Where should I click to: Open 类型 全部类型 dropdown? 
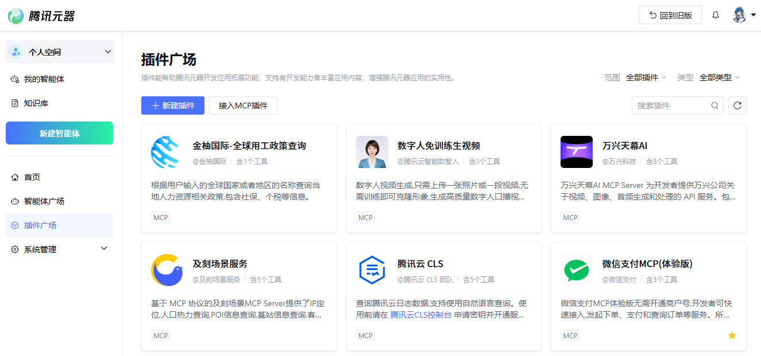tap(720, 77)
